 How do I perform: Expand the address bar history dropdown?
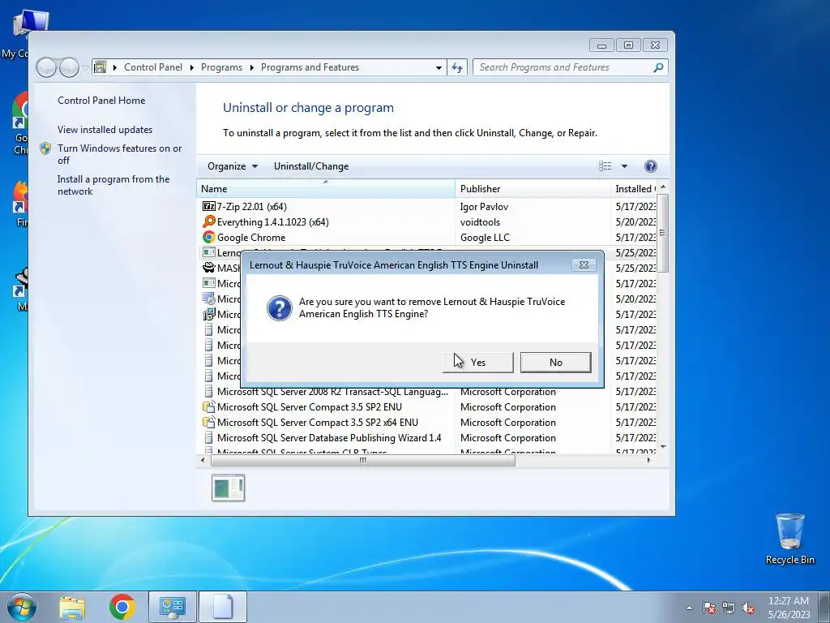pyautogui.click(x=439, y=68)
